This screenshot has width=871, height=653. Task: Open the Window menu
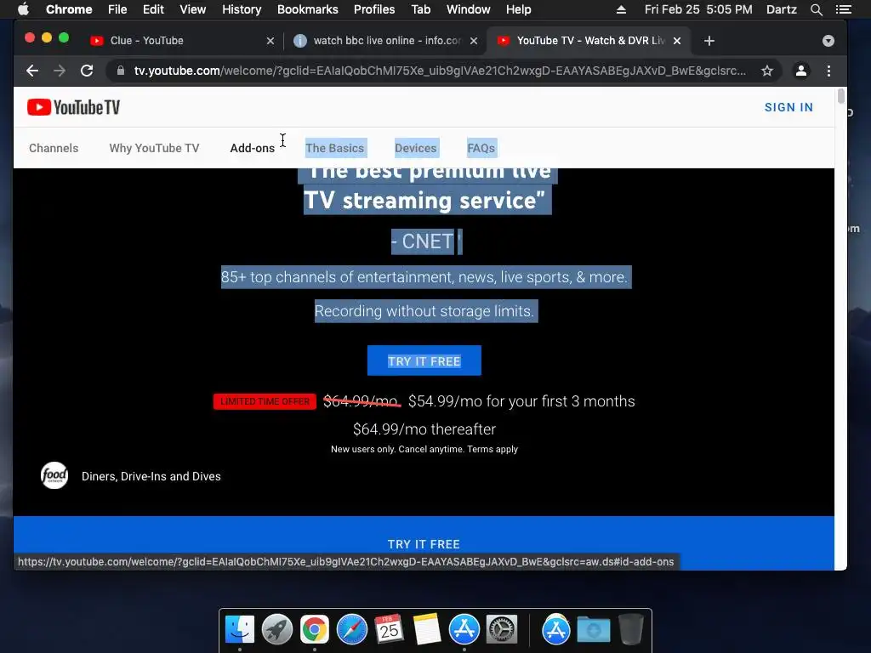(x=469, y=9)
